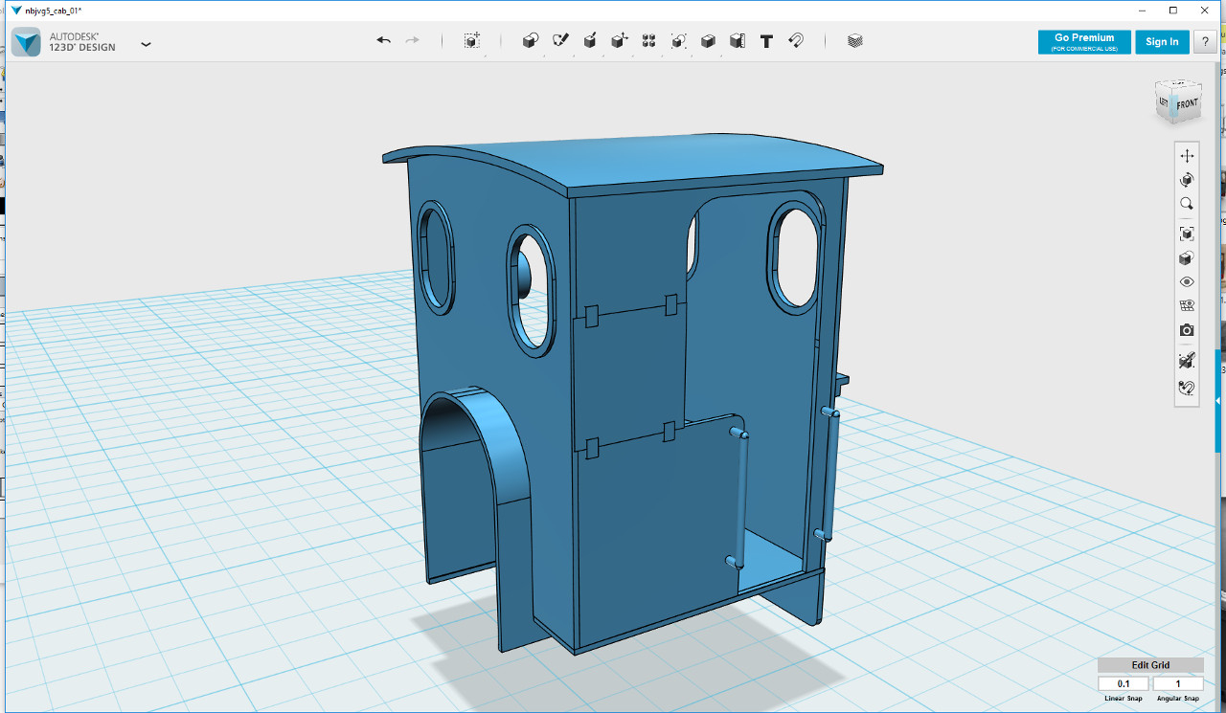
Task: Click the Sign In button
Action: click(x=1162, y=42)
